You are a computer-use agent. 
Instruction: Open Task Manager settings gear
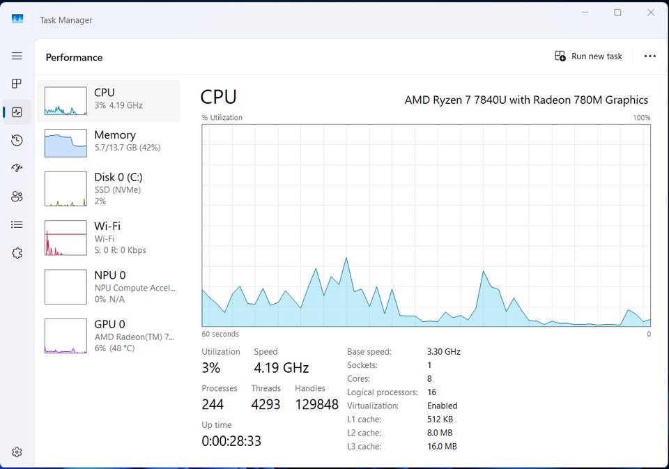pos(17,452)
